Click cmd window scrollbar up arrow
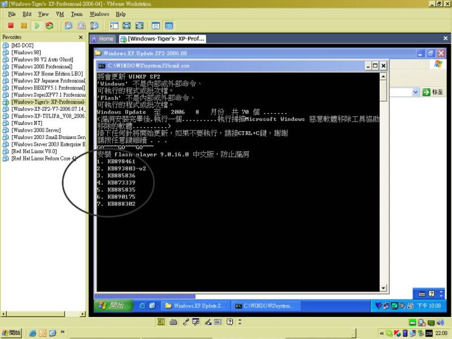452x339 pixels. [383, 76]
